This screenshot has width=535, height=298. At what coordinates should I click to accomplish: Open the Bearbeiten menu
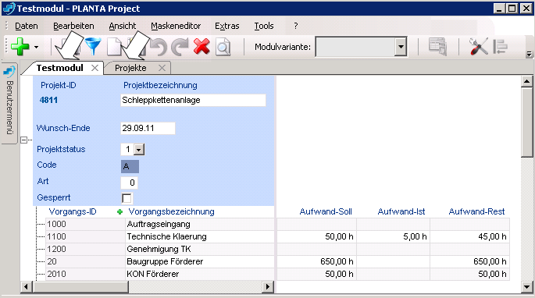(x=73, y=26)
